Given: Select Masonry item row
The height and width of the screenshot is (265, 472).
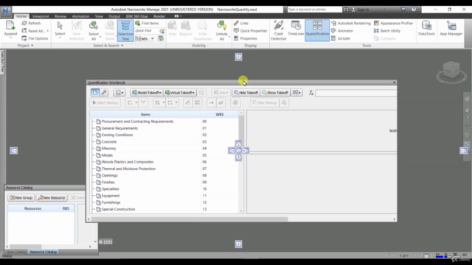Looking at the screenshot, I should coord(164,149).
